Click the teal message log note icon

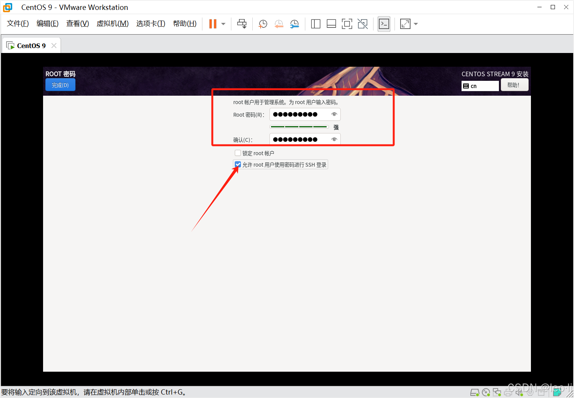pyautogui.click(x=557, y=392)
